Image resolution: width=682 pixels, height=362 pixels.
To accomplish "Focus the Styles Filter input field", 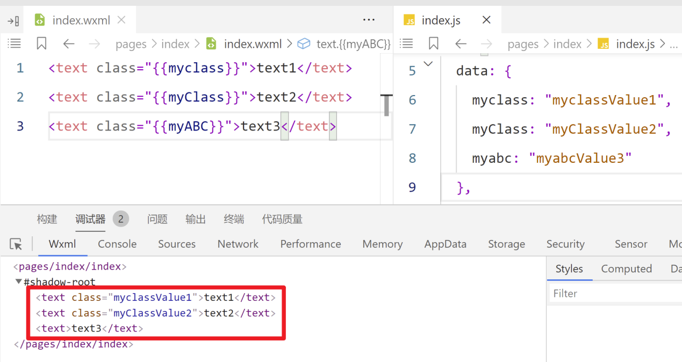I will point(613,294).
